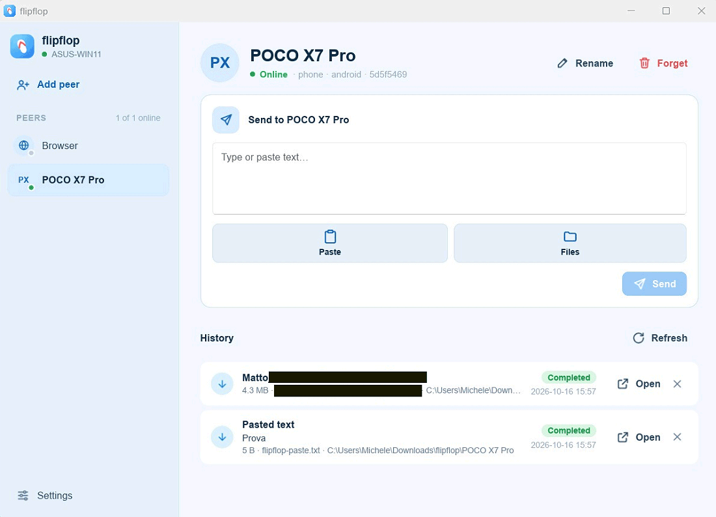Click Open external-link icon on Pasted text row
The width and height of the screenshot is (716, 517).
(623, 437)
